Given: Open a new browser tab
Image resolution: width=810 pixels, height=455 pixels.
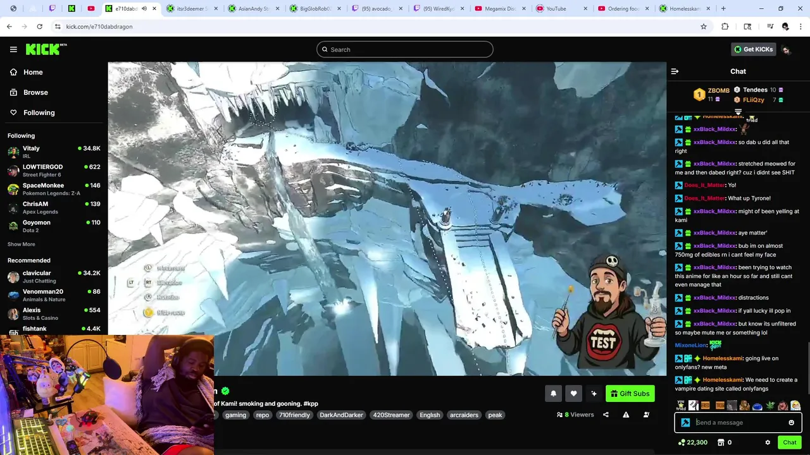Looking at the screenshot, I should pos(723,9).
